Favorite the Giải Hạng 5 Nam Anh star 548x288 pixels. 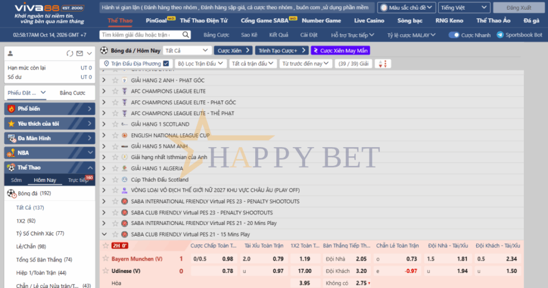[x=115, y=146]
